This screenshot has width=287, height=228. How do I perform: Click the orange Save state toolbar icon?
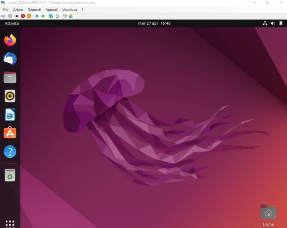point(29,16)
